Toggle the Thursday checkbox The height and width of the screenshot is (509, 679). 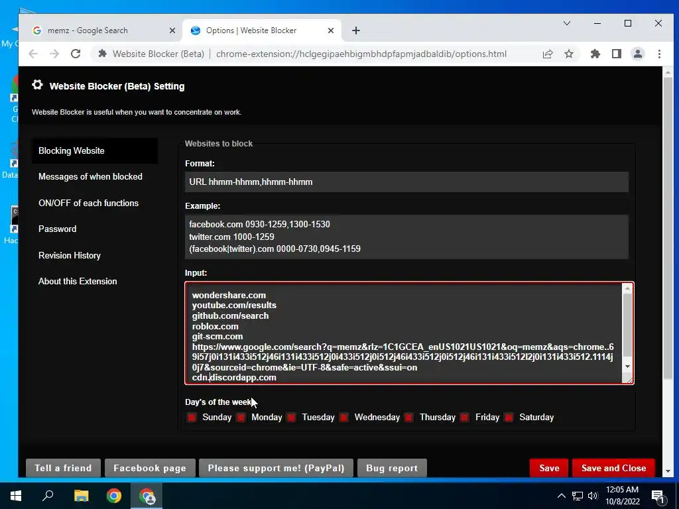[408, 418]
